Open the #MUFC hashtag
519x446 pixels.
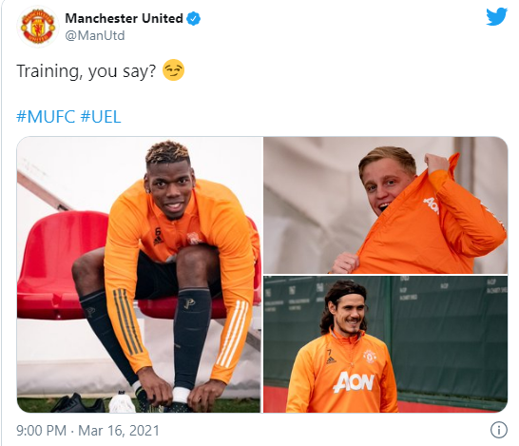(x=46, y=117)
